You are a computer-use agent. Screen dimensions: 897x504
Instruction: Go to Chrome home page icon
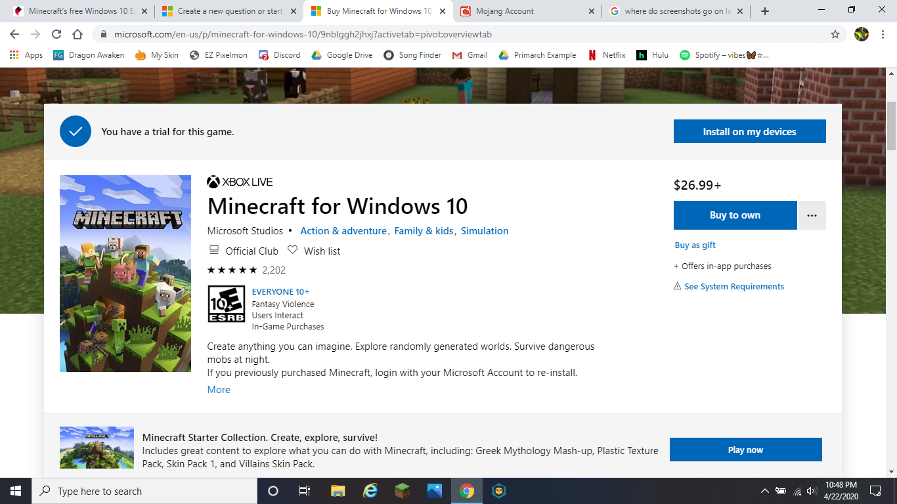77,34
